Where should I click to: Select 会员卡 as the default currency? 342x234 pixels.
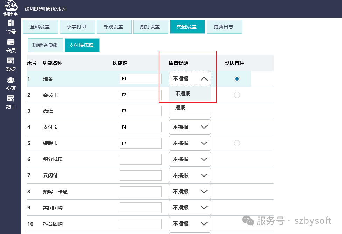click(x=237, y=95)
